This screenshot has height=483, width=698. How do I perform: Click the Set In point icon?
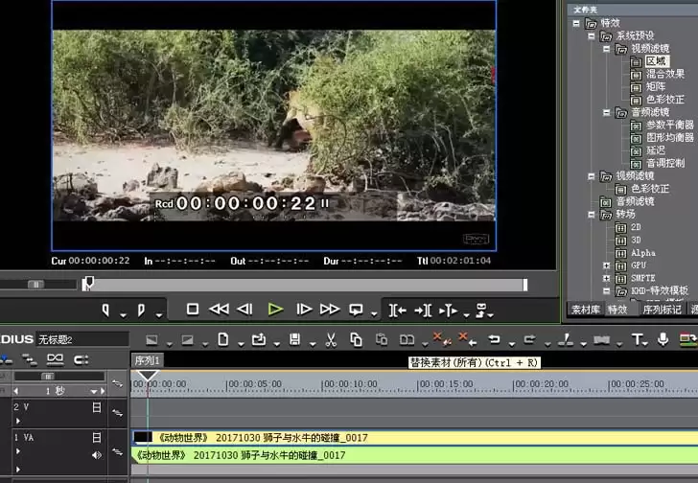coord(105,310)
